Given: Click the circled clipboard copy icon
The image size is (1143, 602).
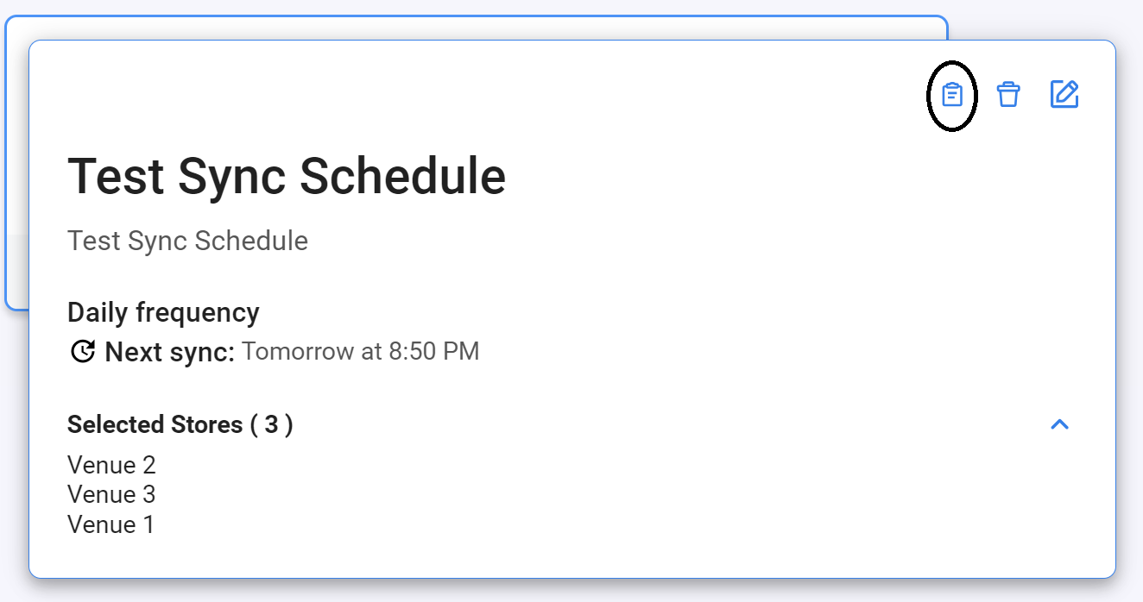Looking at the screenshot, I should [x=953, y=95].
